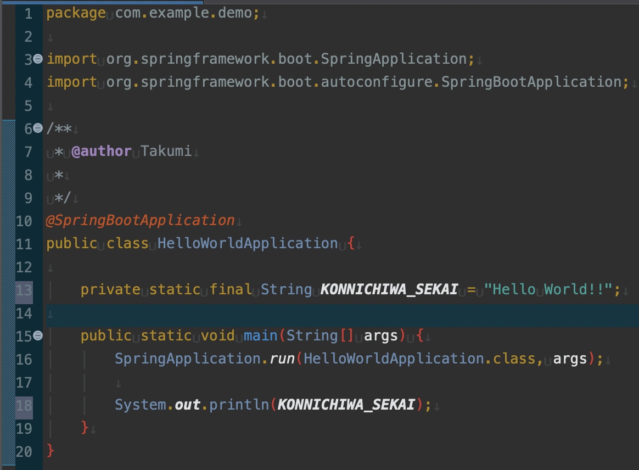Image resolution: width=639 pixels, height=470 pixels.
Task: Click line number 18 in the gutter
Action: tap(24, 406)
